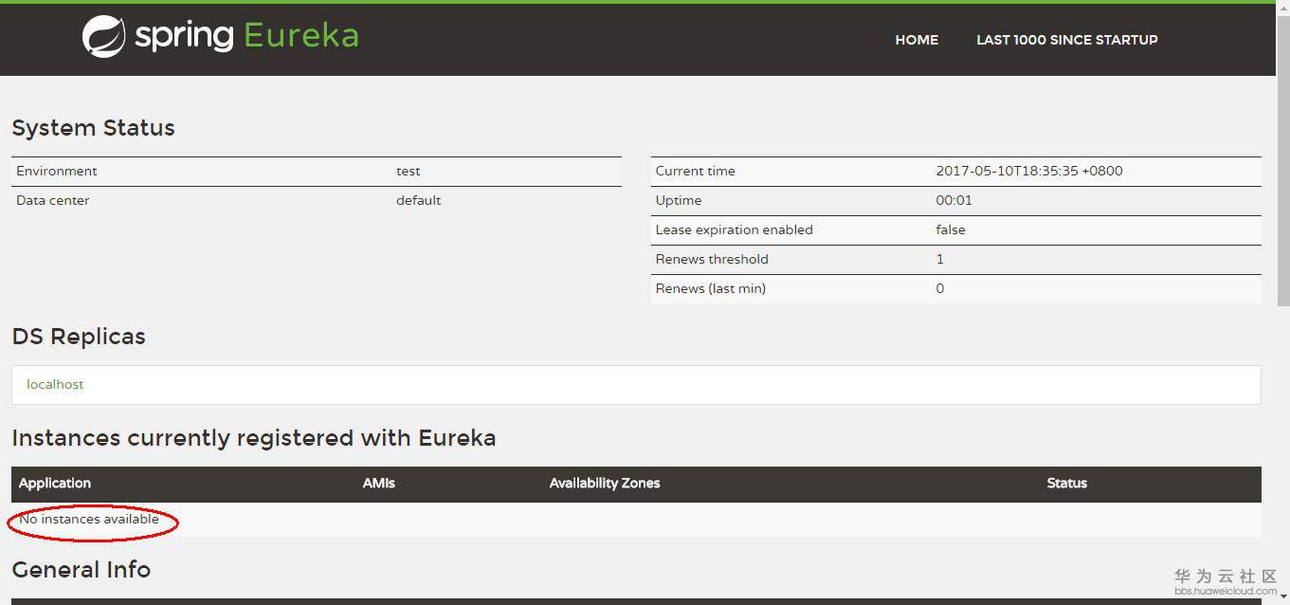Click the AMIs column header
Image resolution: width=1290 pixels, height=605 pixels.
379,483
